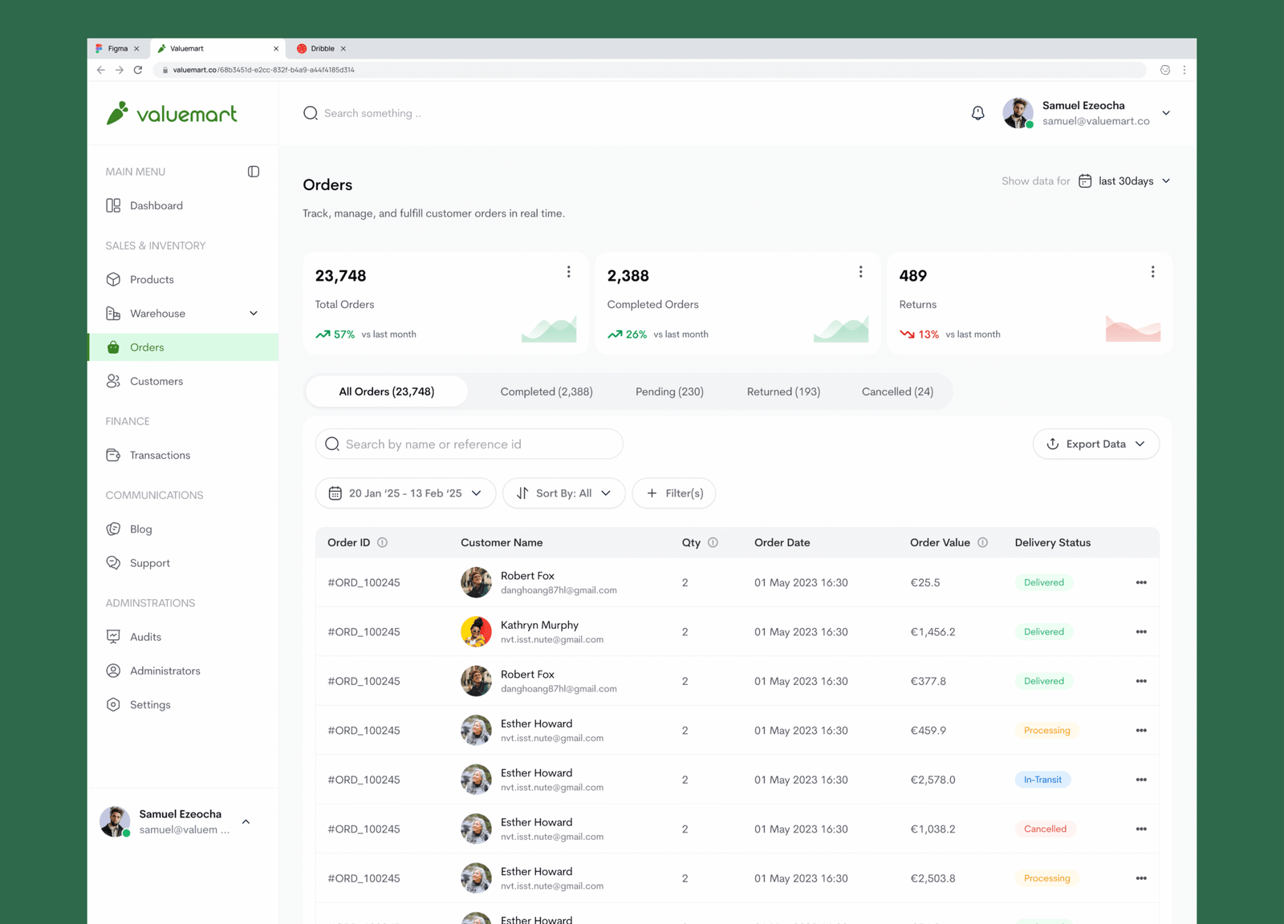The width and height of the screenshot is (1284, 924).
Task: Reload the page with browser refresh icon
Action: pyautogui.click(x=138, y=70)
